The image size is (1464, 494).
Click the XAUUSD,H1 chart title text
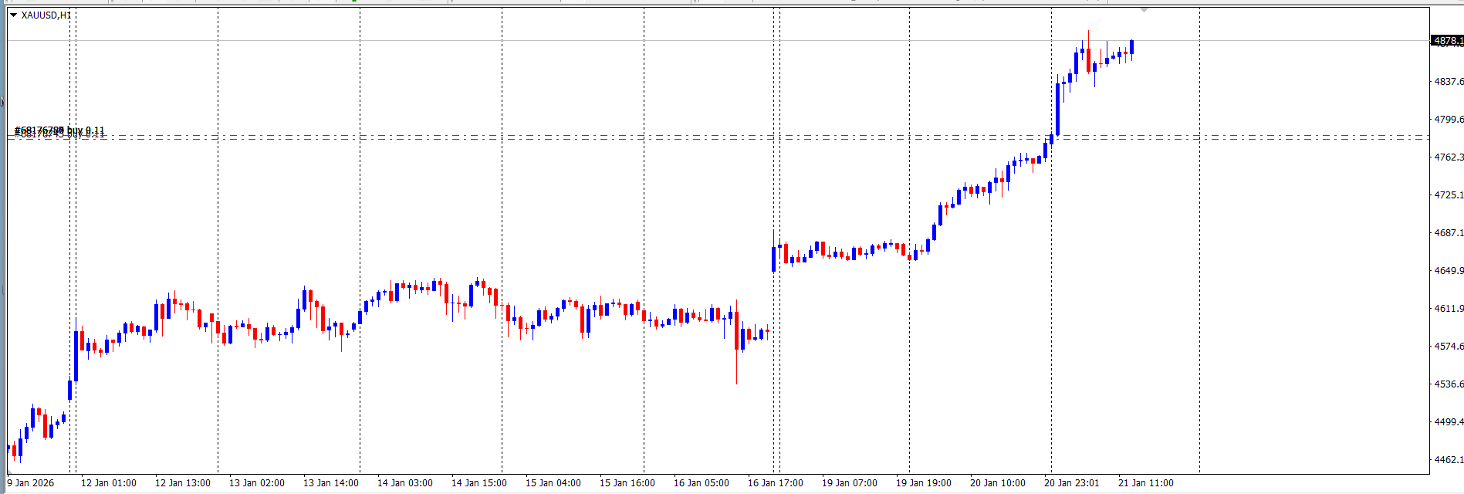tap(46, 15)
